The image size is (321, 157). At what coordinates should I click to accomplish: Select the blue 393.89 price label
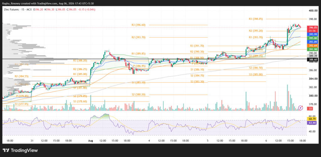[313, 42]
